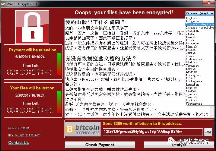Choose Chinese (traditional) language option
The image size is (216, 151).
(200, 27)
